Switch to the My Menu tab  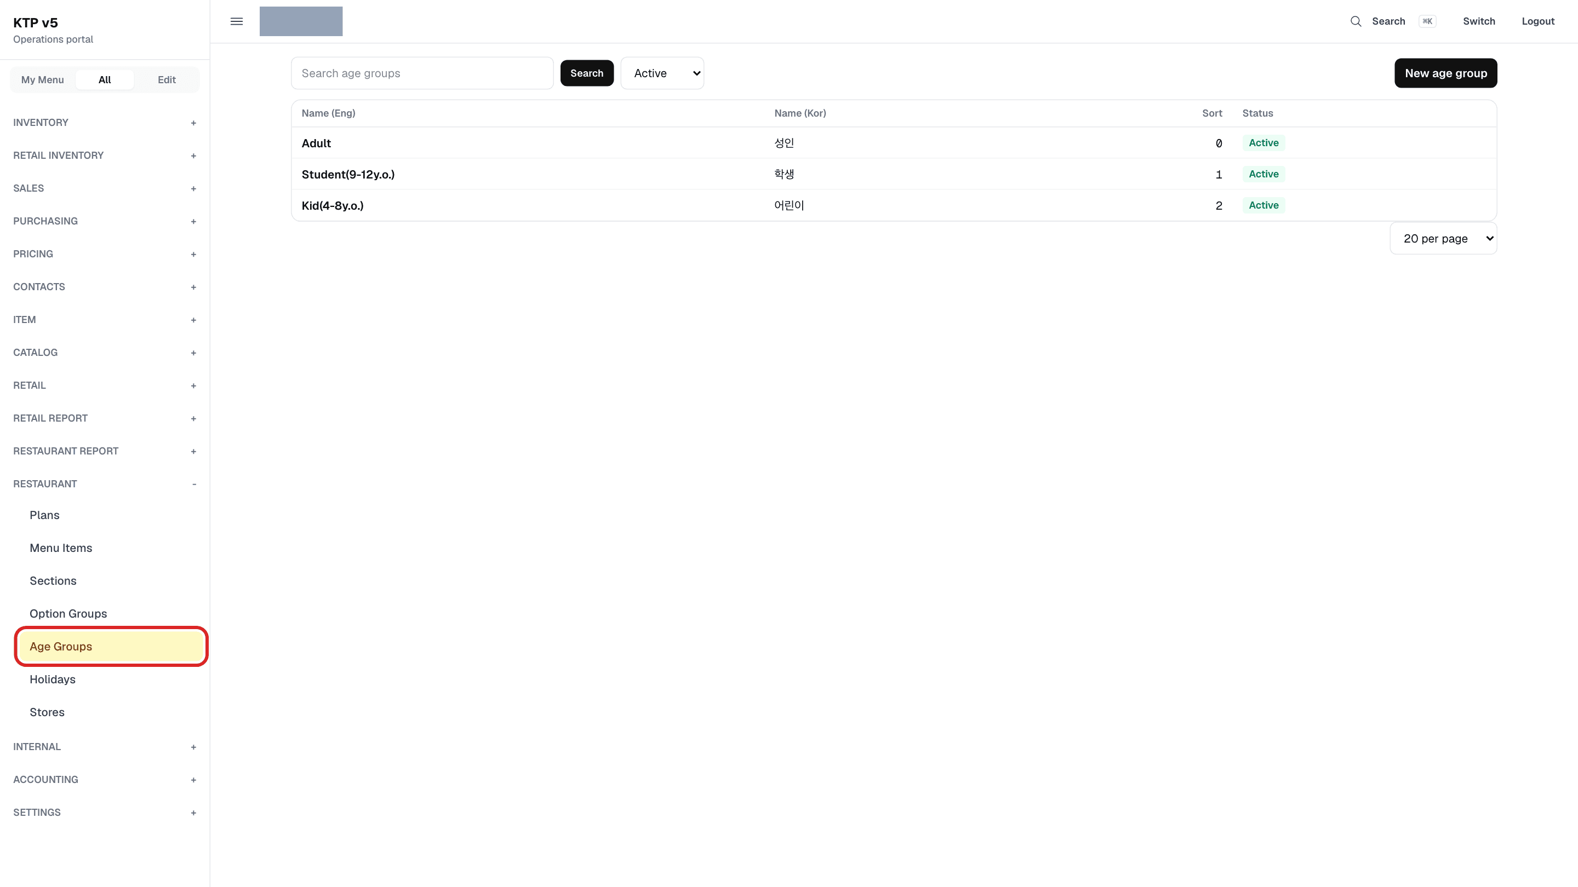coord(42,79)
